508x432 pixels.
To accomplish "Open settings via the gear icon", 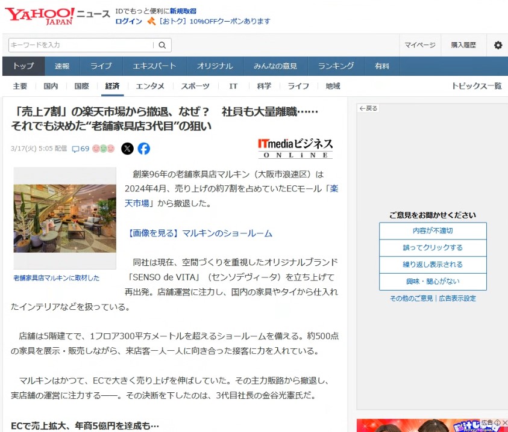I will pyautogui.click(x=498, y=45).
